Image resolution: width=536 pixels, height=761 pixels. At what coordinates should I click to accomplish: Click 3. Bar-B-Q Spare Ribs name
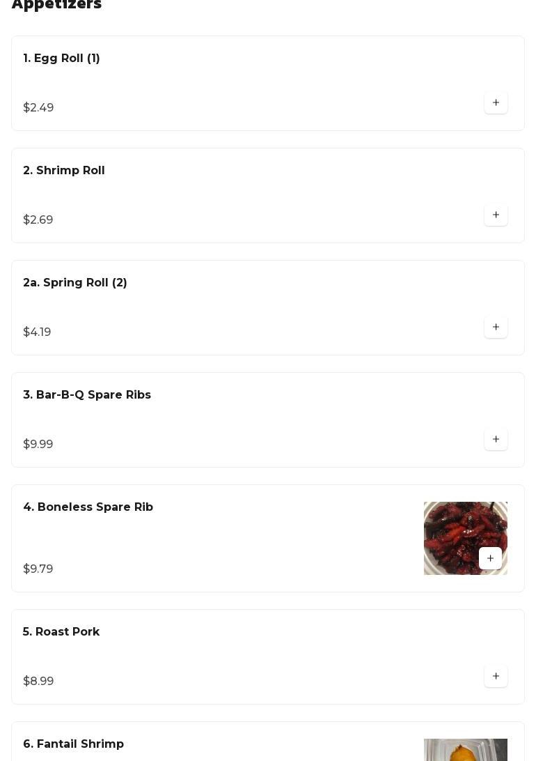tap(87, 395)
